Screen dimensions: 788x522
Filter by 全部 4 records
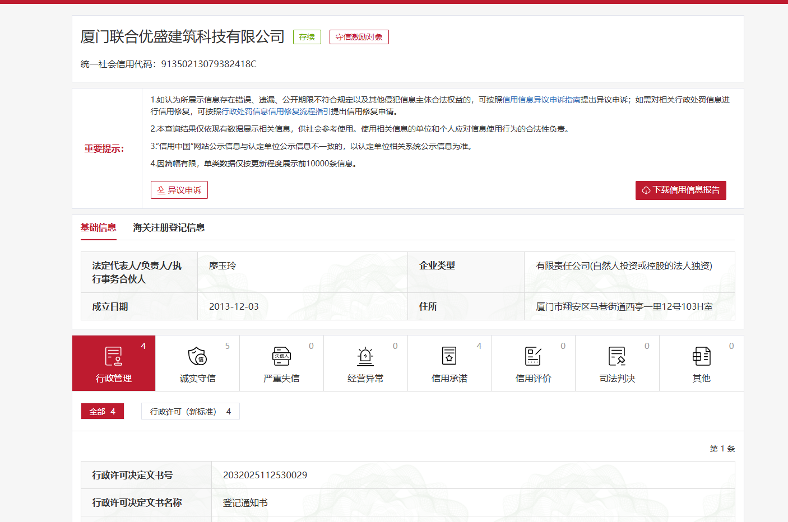(103, 412)
